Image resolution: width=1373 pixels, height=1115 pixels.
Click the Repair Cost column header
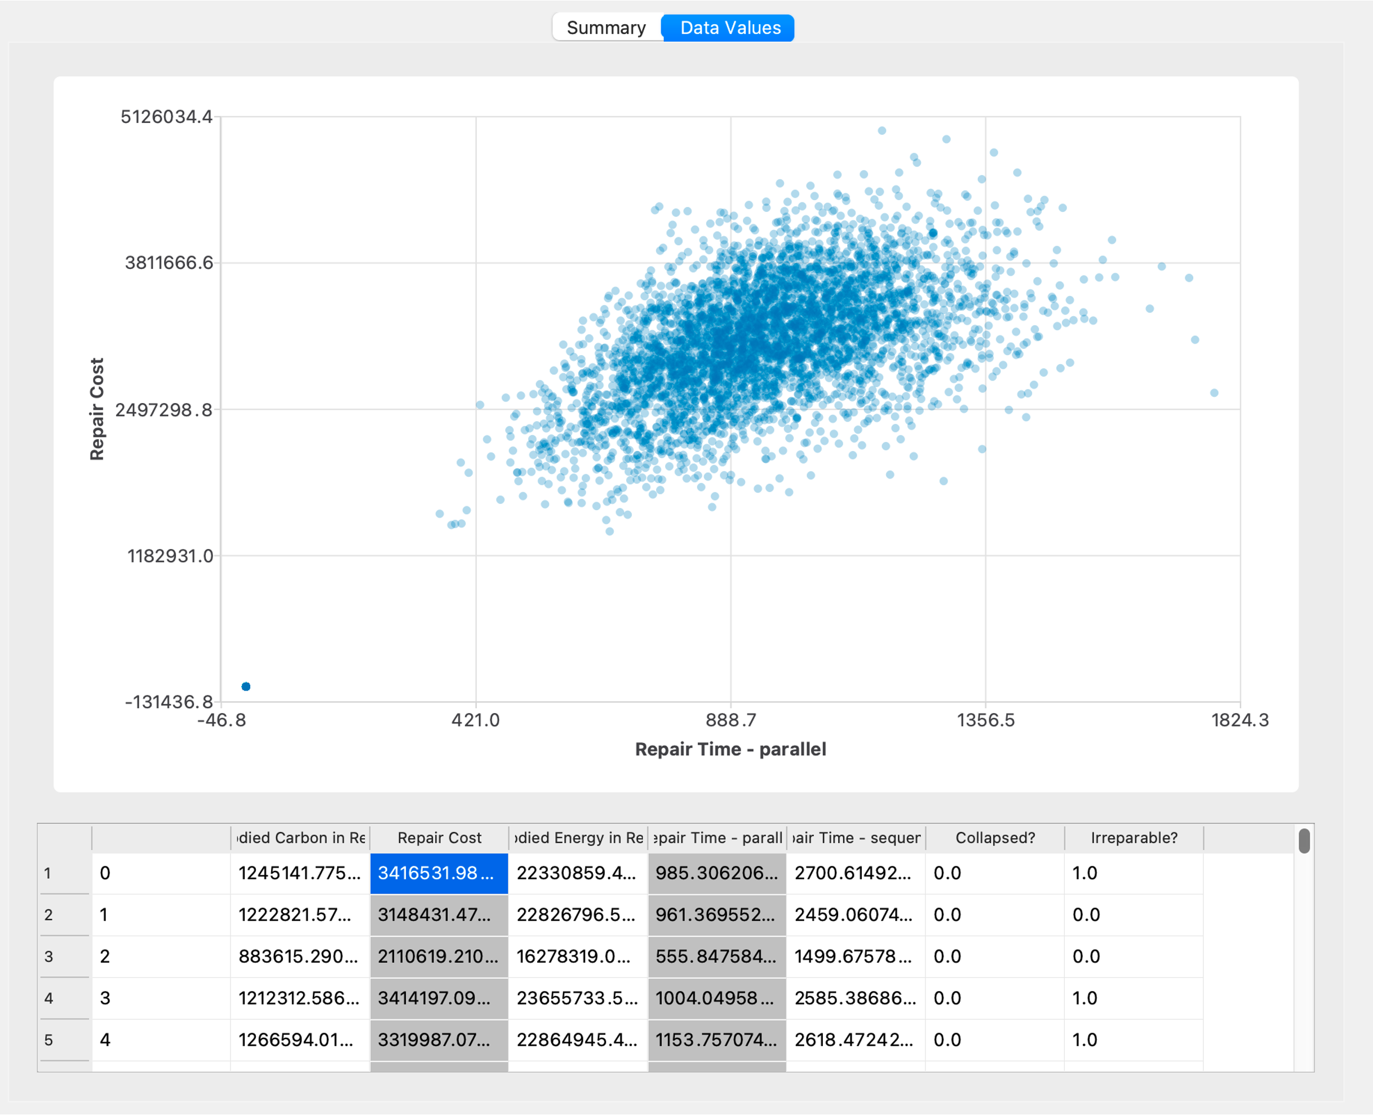tap(439, 838)
